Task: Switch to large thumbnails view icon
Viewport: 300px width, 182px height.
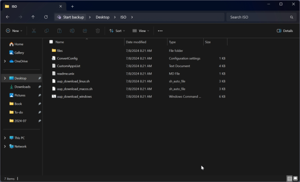Action: pyautogui.click(x=295, y=178)
